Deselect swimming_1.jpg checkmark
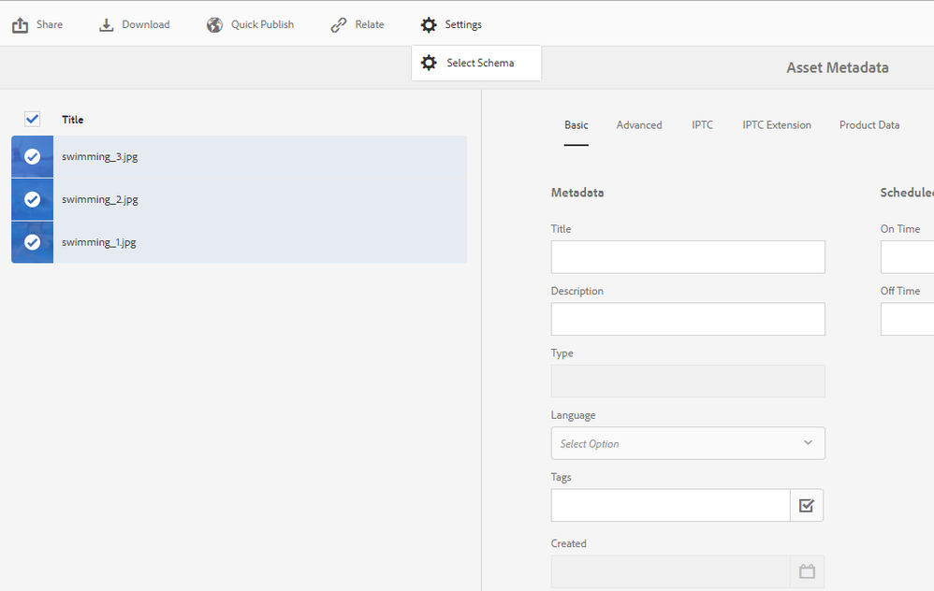This screenshot has height=591, width=934. 32,242
